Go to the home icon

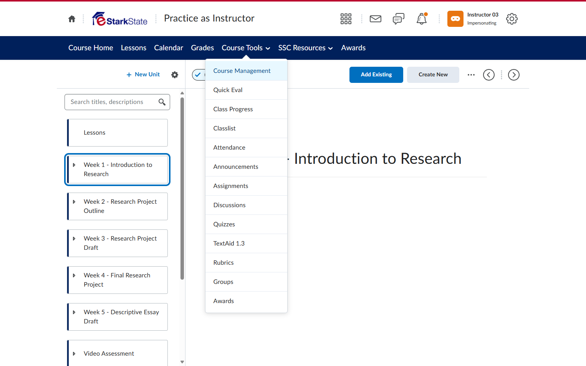(72, 19)
